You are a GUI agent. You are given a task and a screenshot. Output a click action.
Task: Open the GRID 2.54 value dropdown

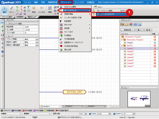[110, 114]
